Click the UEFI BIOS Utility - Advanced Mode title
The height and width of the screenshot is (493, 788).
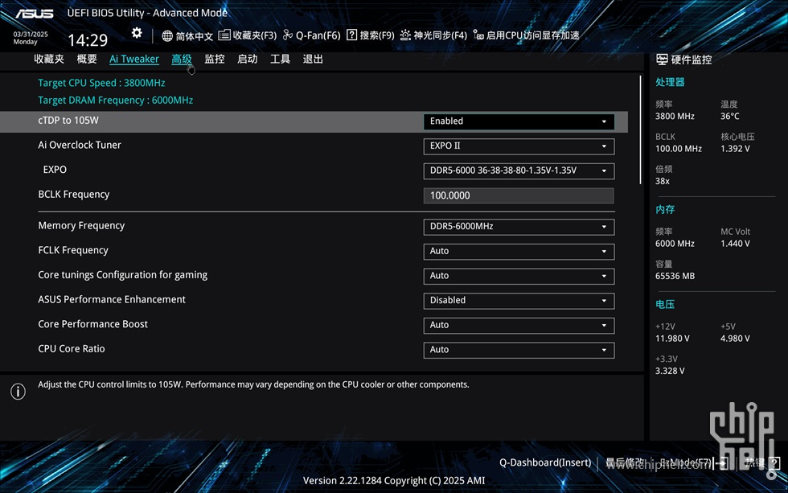tap(147, 13)
